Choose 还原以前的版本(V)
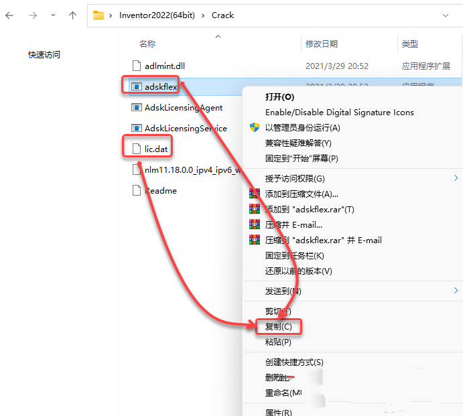 pyautogui.click(x=299, y=271)
